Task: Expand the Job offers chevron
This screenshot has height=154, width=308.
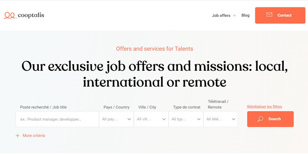Action: click(234, 15)
